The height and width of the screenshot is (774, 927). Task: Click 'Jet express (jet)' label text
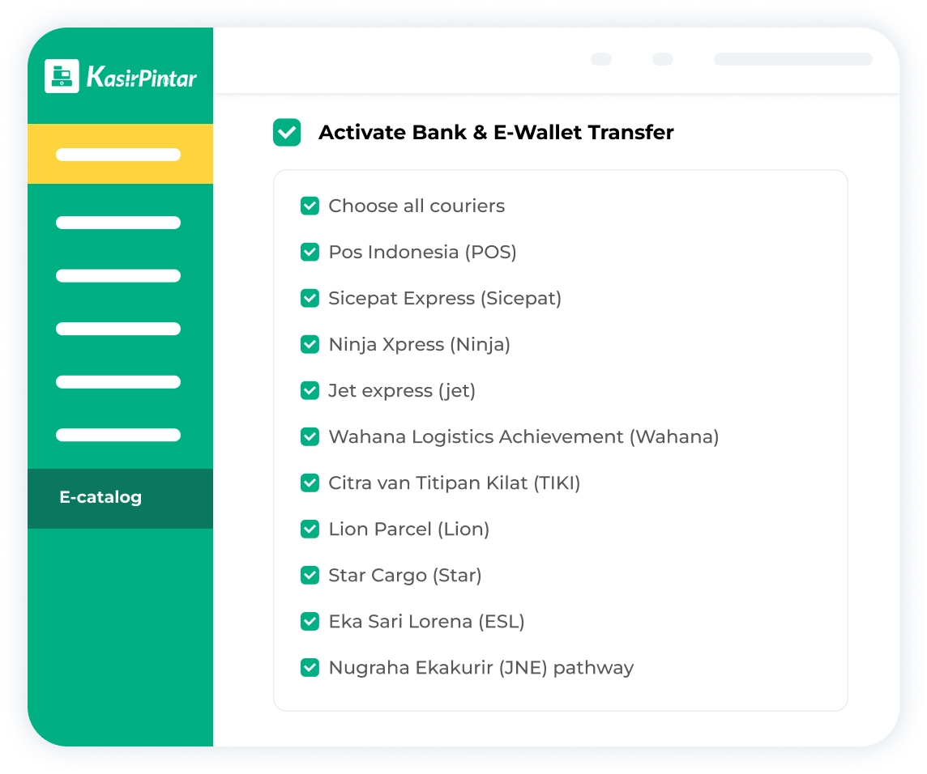pos(402,390)
